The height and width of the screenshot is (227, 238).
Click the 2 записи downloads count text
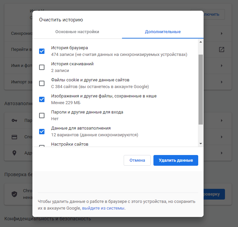pyautogui.click(x=60, y=71)
